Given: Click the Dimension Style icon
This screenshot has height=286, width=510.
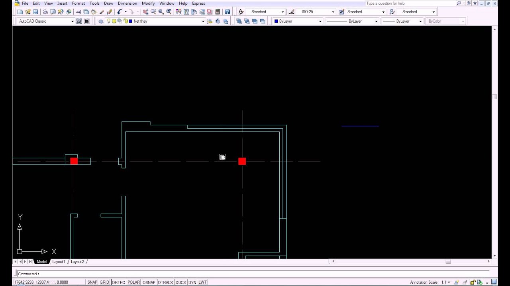Looking at the screenshot, I should (292, 12).
